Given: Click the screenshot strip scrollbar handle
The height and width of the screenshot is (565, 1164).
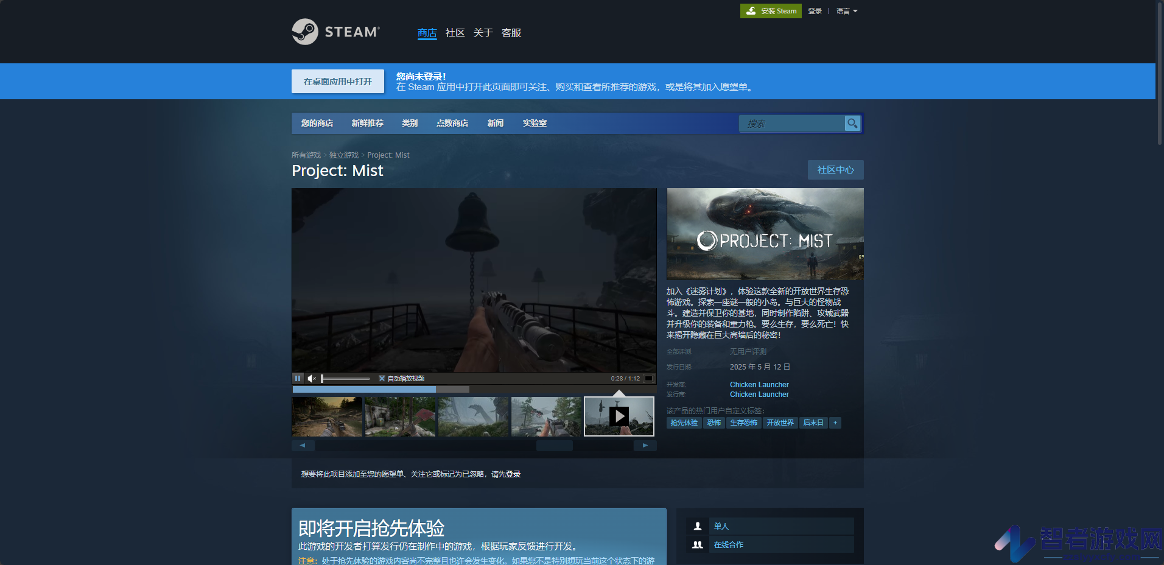Looking at the screenshot, I should coord(555,446).
